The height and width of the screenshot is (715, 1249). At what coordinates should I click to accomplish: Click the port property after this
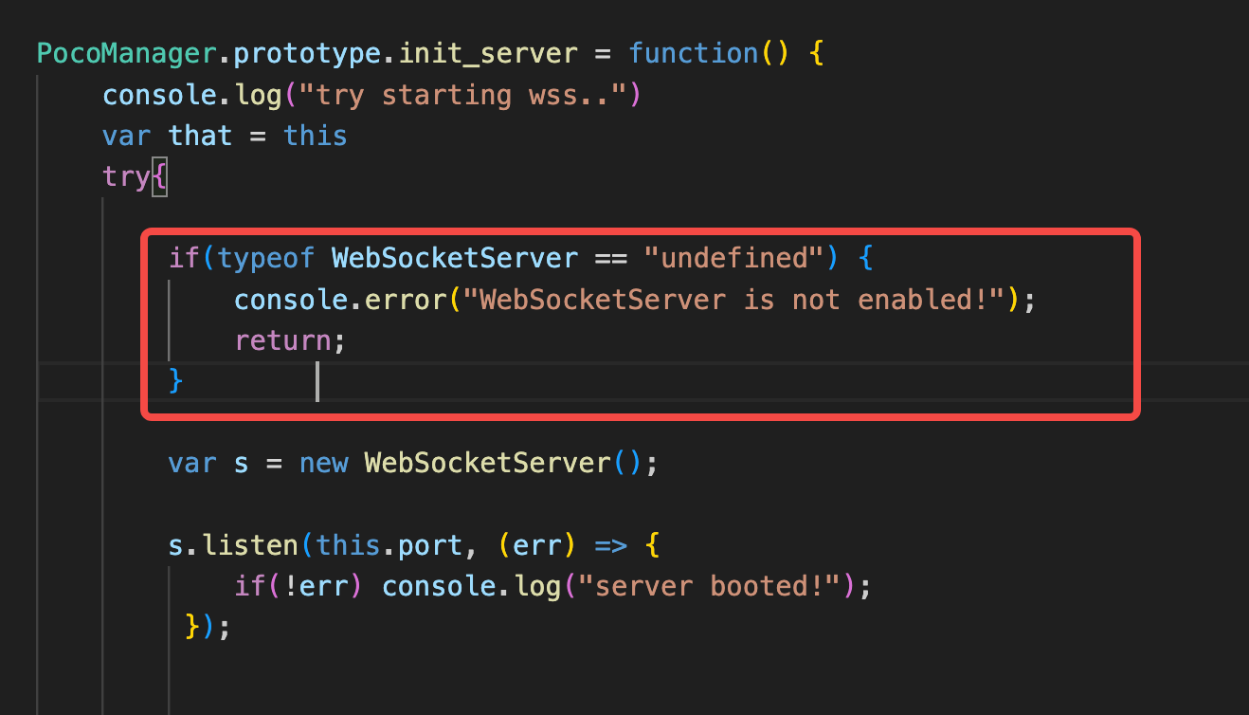click(x=429, y=545)
